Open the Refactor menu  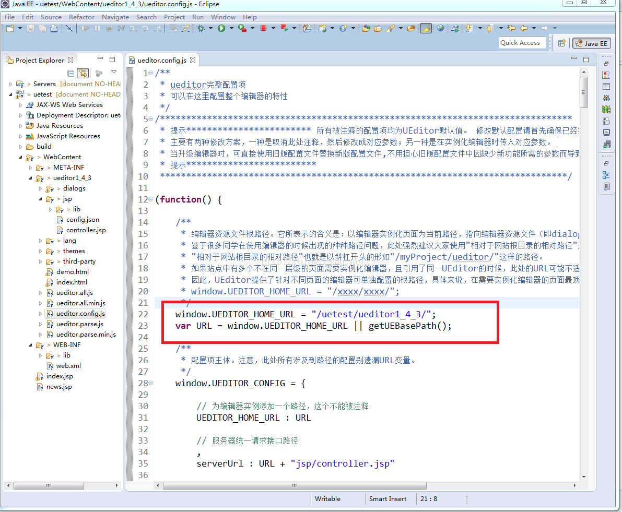81,17
